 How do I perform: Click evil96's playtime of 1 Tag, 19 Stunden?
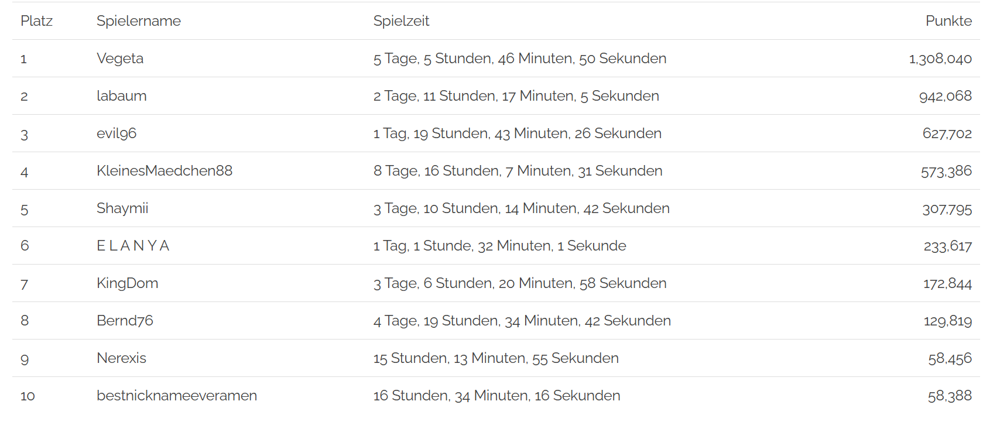[x=517, y=133]
